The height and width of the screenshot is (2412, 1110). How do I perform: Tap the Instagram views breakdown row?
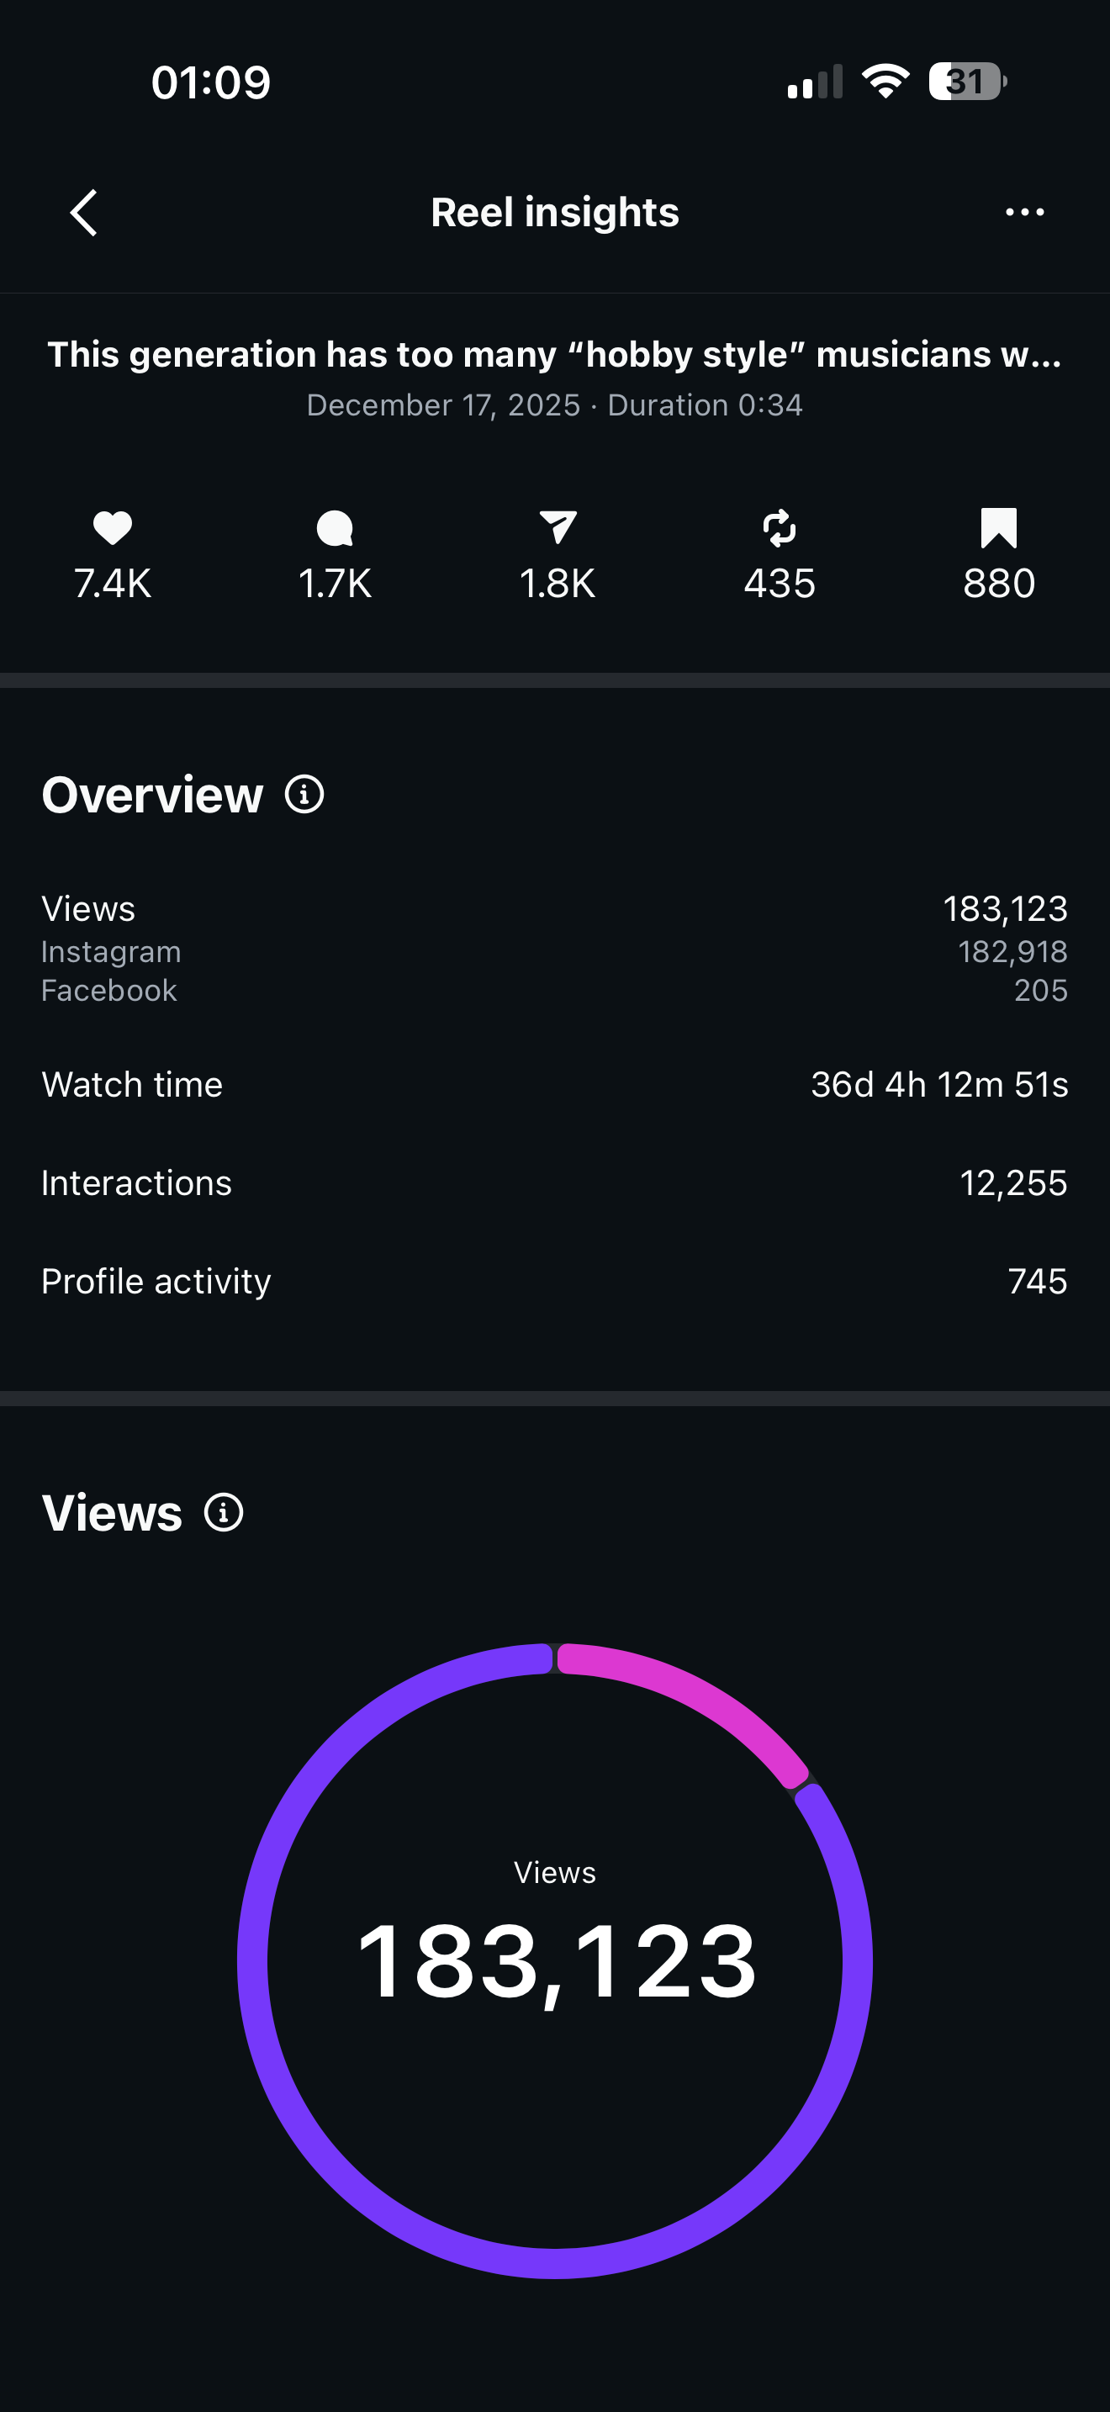(554, 951)
